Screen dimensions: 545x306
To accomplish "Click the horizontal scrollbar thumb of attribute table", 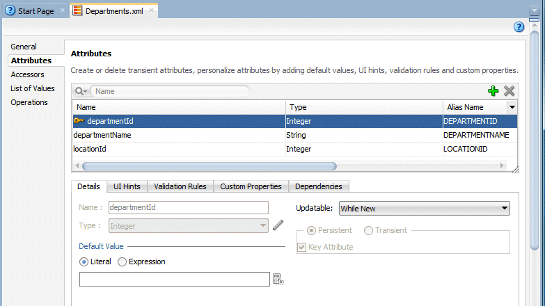I will (210, 166).
